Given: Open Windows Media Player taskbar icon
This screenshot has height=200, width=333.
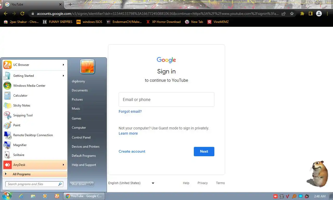Looking at the screenshot, I should [45, 196].
